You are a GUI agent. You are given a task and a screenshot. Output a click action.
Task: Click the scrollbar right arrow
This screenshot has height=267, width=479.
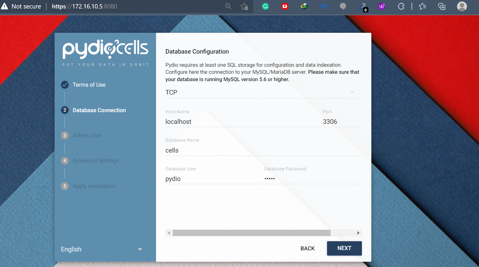(358, 233)
